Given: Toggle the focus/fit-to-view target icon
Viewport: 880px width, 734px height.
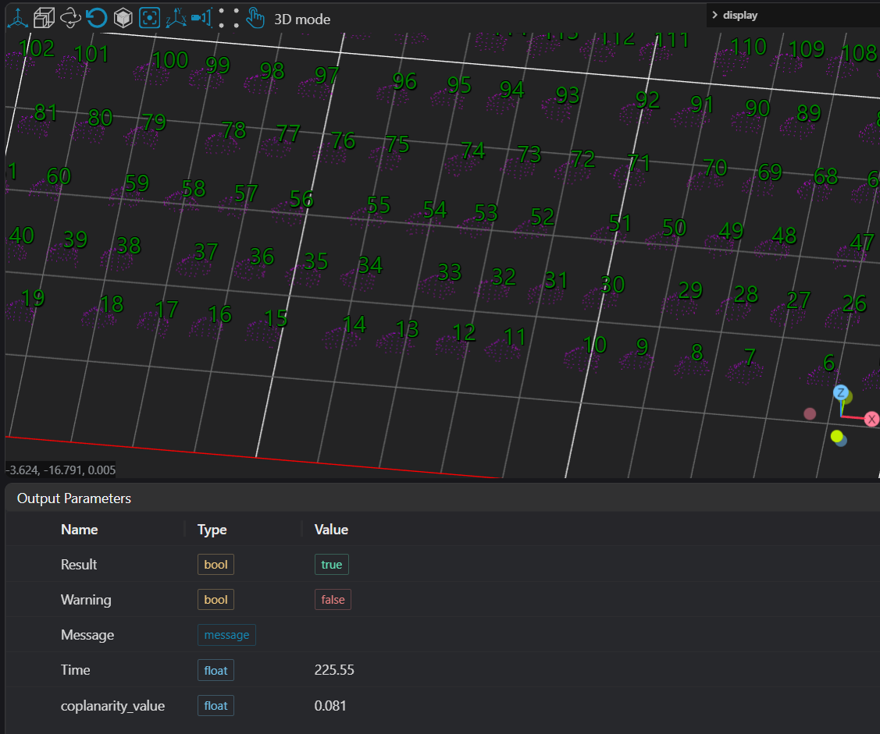Looking at the screenshot, I should point(150,17).
